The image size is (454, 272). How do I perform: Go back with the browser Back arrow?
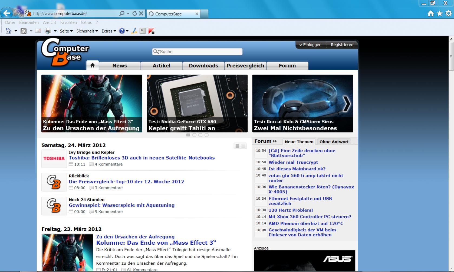click(6, 13)
